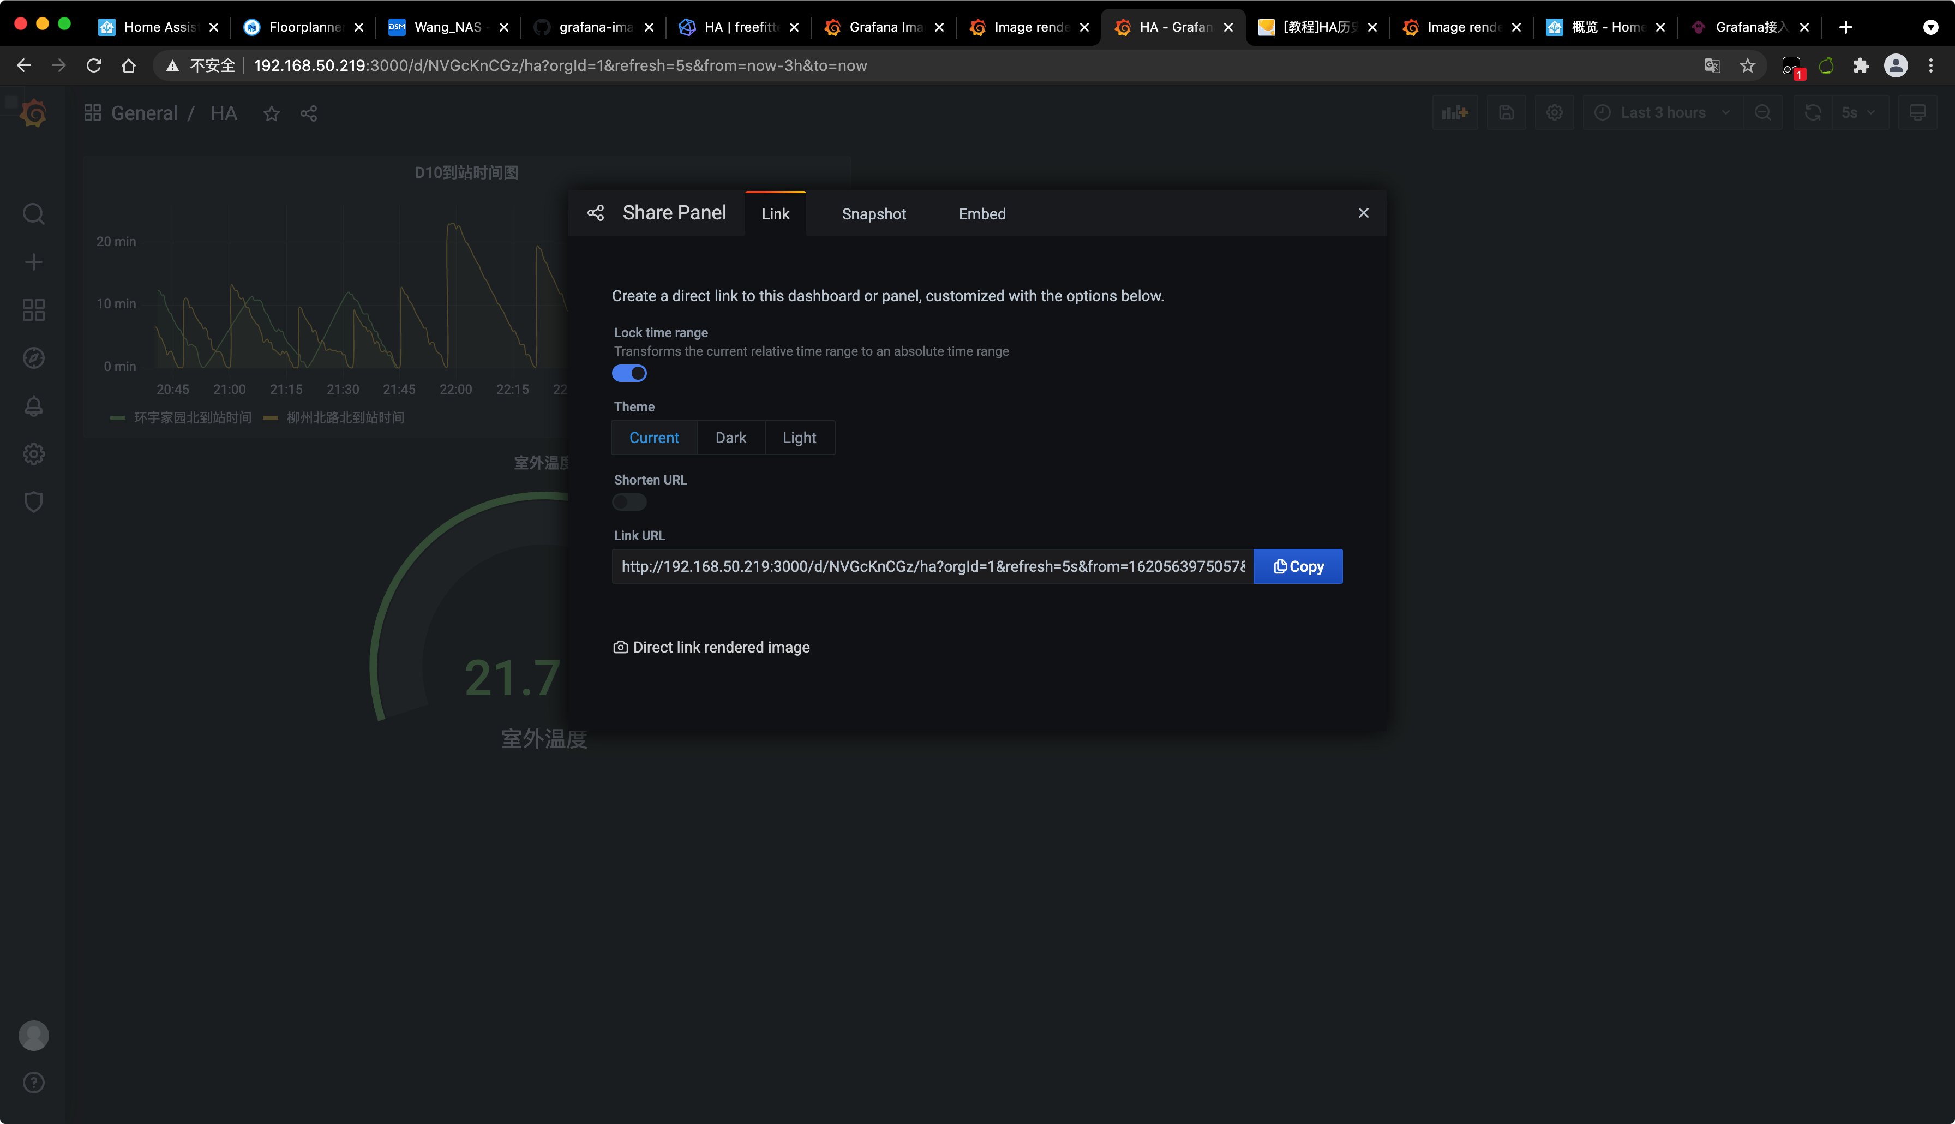Click the browser reload icon

coord(94,65)
